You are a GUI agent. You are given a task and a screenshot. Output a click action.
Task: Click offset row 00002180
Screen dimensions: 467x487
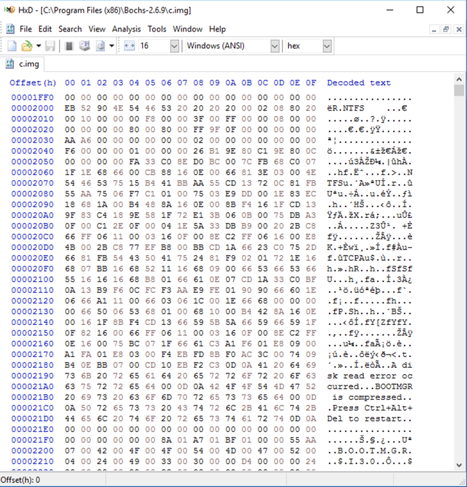(x=32, y=365)
